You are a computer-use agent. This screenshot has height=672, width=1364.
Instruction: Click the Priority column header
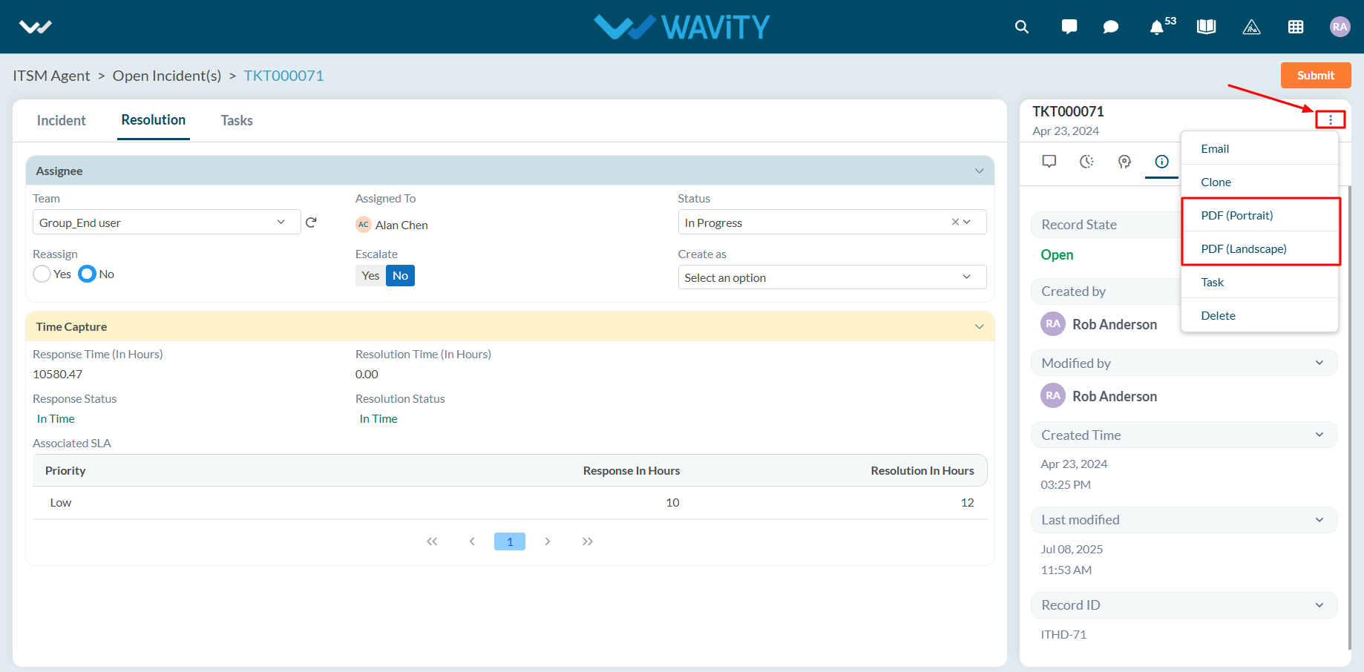pos(65,470)
